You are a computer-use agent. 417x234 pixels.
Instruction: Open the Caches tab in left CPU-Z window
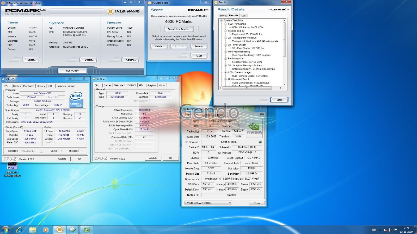pos(17,86)
